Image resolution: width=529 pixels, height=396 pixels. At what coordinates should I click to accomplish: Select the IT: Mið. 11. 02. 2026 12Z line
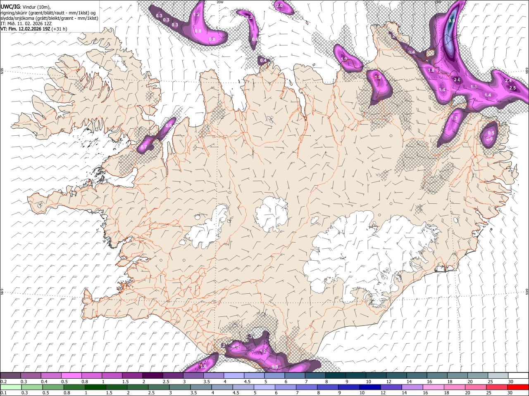[26, 24]
